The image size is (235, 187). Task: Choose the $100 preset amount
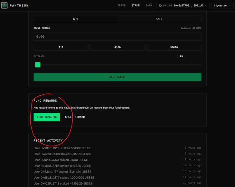pyautogui.click(x=117, y=47)
